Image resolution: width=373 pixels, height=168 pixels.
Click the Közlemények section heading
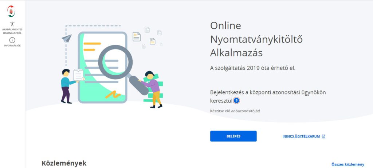64,163
